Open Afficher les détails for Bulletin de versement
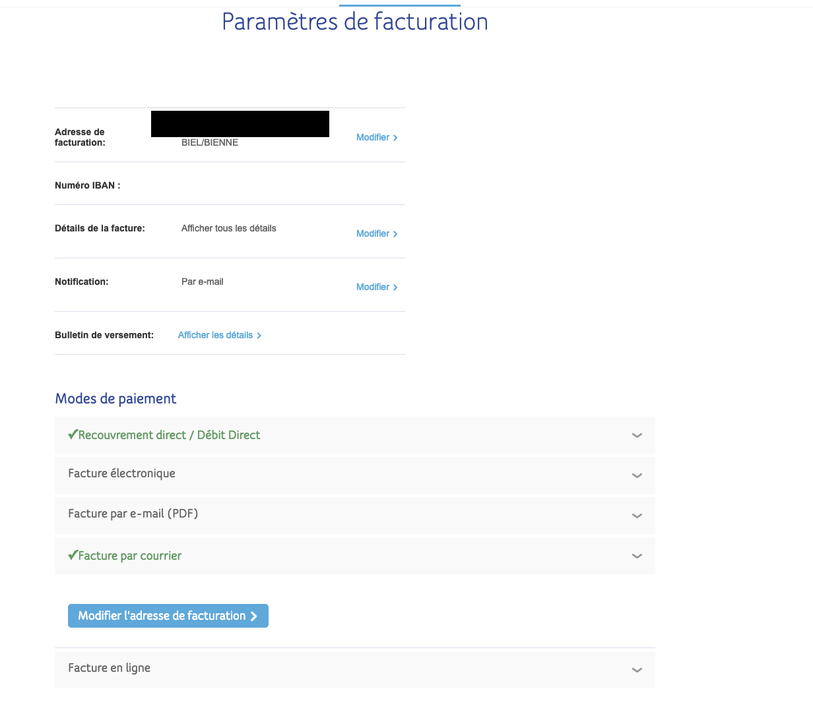The width and height of the screenshot is (813, 716). (215, 335)
